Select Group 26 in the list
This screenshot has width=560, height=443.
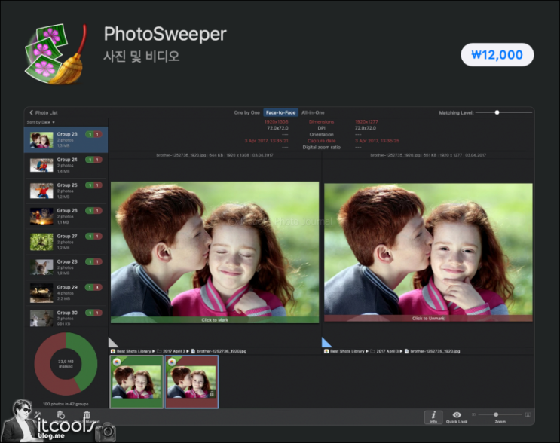tap(66, 216)
